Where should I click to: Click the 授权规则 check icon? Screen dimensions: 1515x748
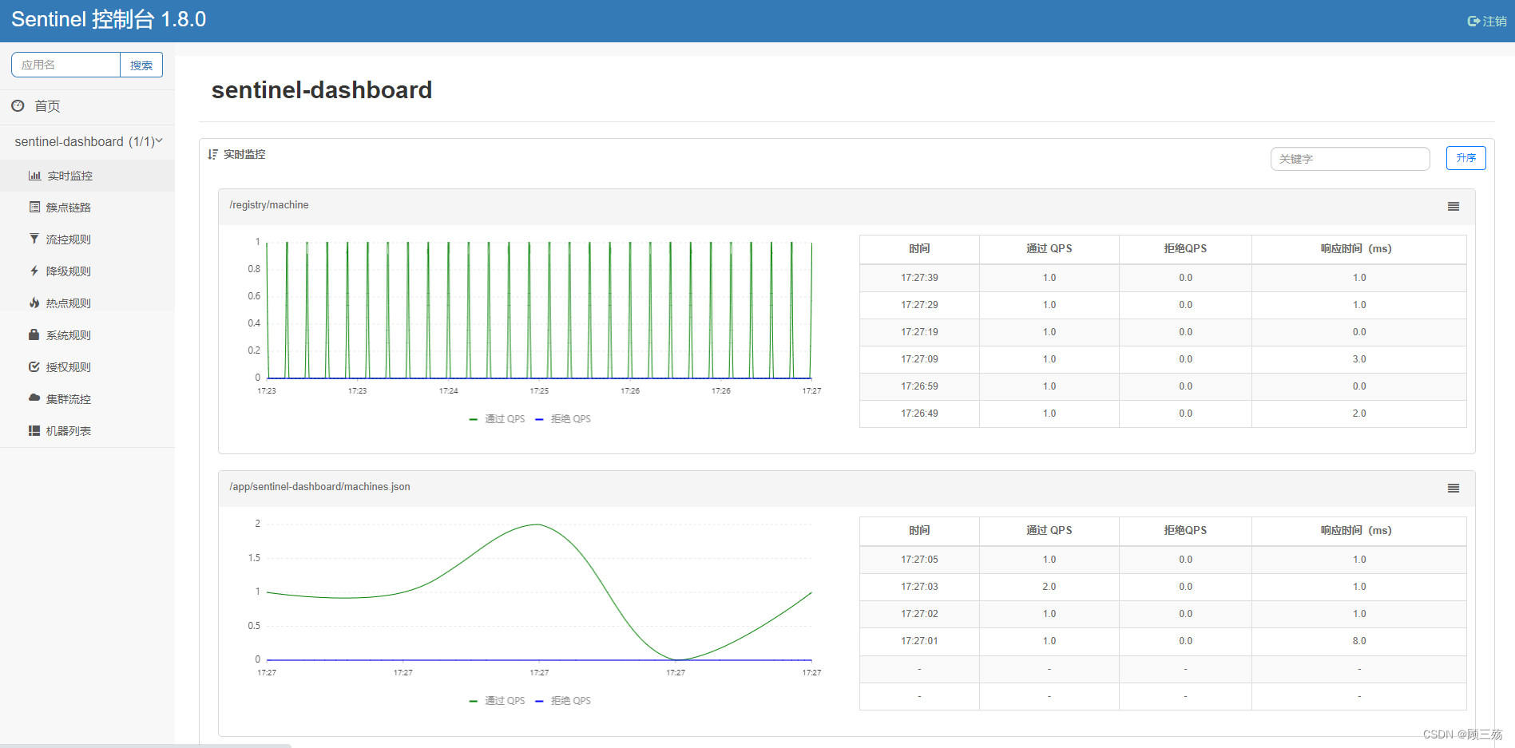tap(34, 366)
